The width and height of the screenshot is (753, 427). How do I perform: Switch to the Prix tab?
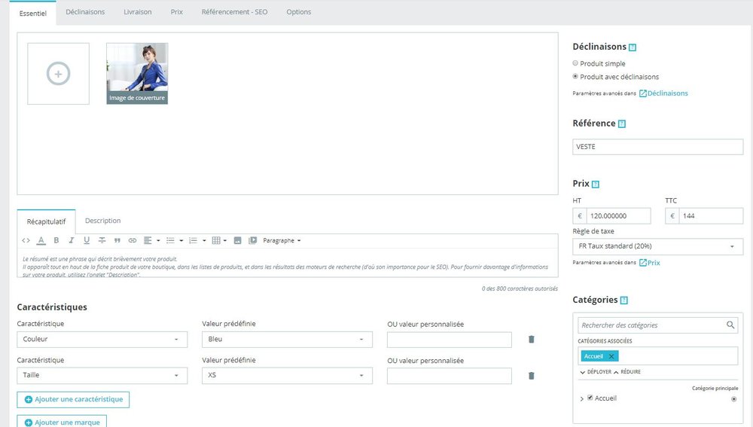(177, 12)
